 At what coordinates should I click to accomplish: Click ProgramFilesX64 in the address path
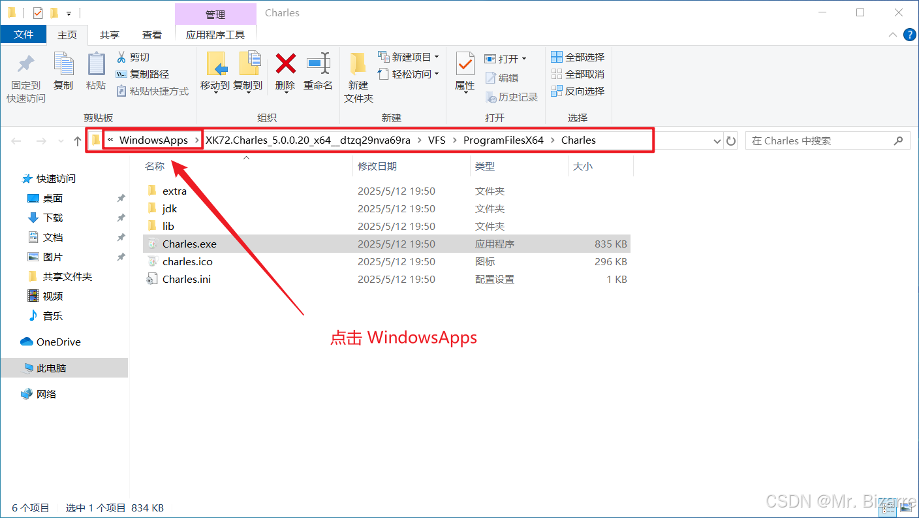(503, 140)
